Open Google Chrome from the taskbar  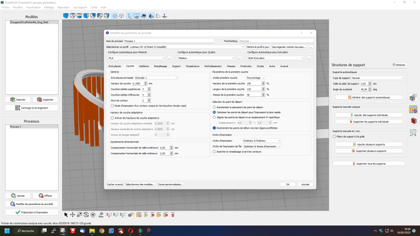[x=102, y=231]
